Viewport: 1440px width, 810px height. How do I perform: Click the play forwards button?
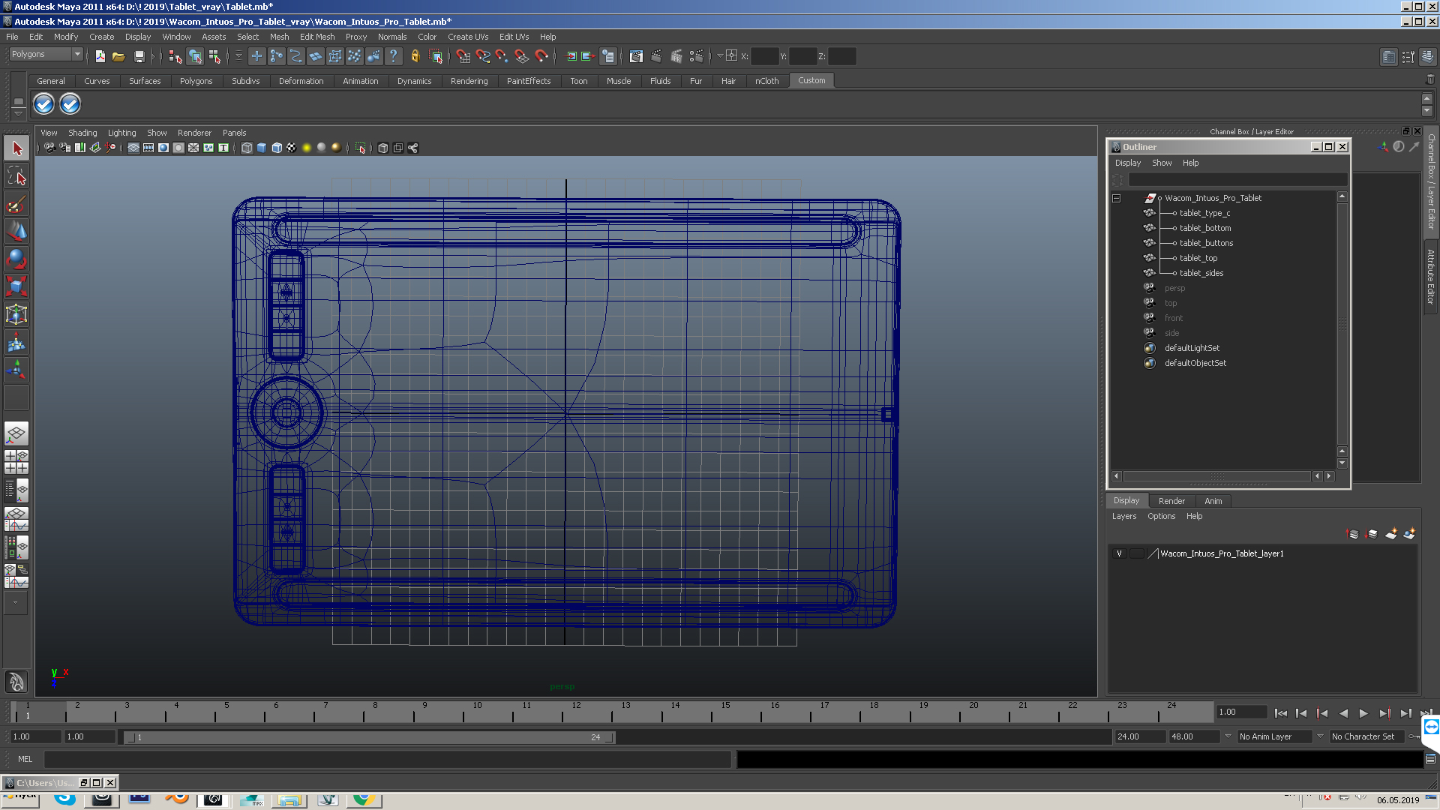[1363, 713]
